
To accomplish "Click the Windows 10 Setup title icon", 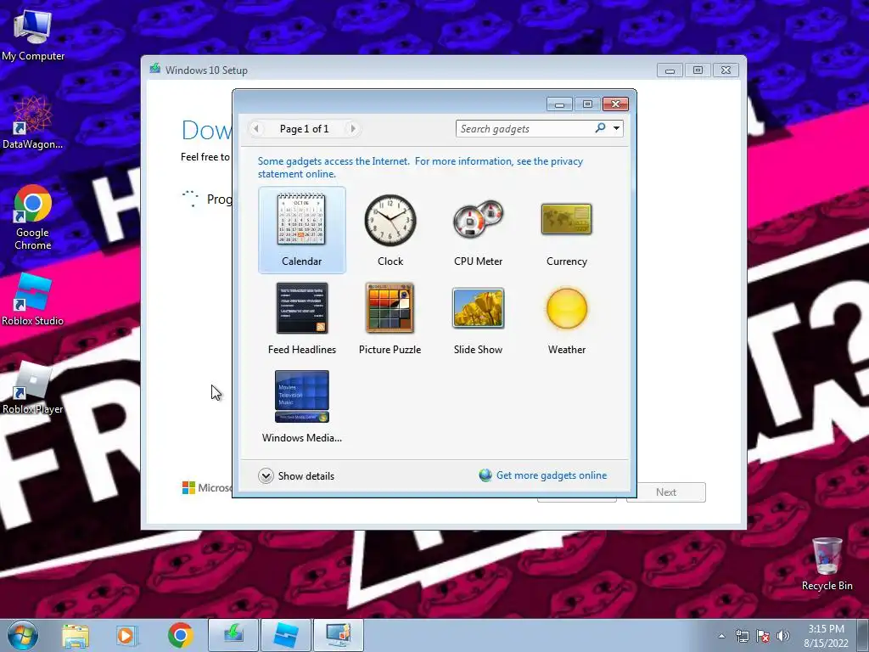I will click(155, 69).
